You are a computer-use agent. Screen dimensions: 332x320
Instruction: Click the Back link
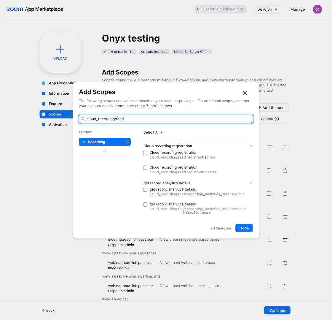(48, 310)
